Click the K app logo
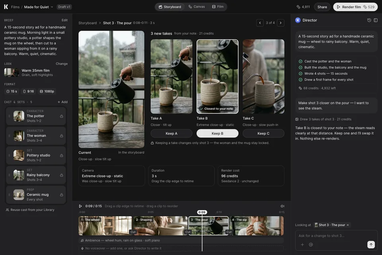The height and width of the screenshot is (255, 382). [x=6, y=7]
